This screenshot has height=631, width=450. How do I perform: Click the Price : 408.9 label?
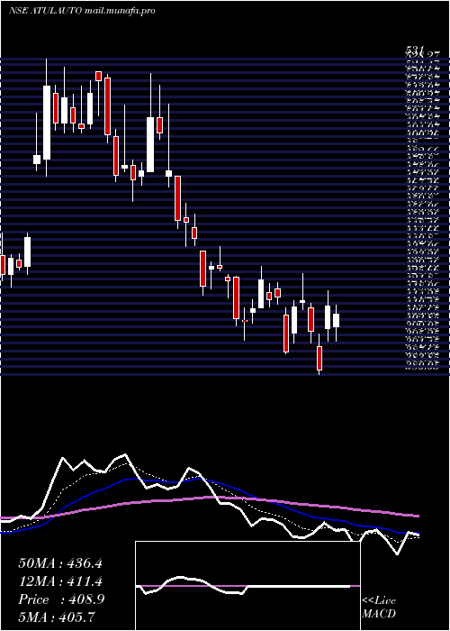(x=61, y=599)
